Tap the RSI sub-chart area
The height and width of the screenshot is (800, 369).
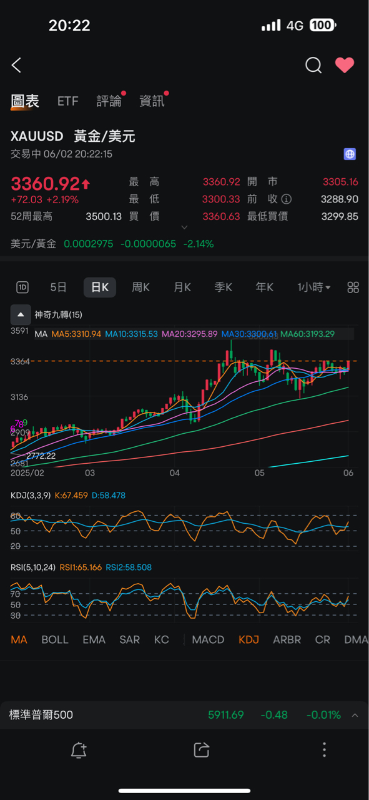183,600
